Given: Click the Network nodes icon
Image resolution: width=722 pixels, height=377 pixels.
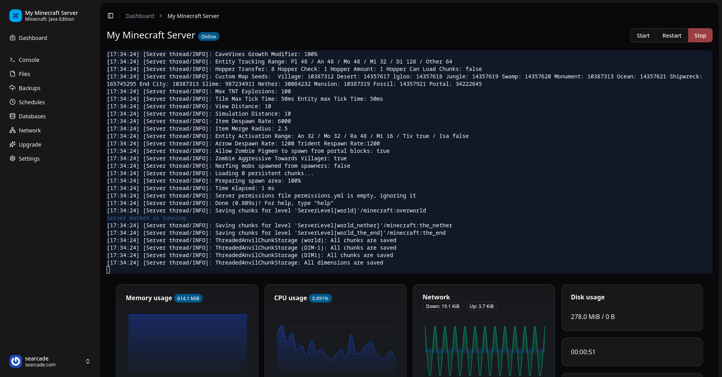Looking at the screenshot, I should 13,130.
